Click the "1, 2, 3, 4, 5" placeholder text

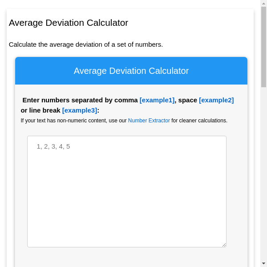pyautogui.click(x=53, y=146)
